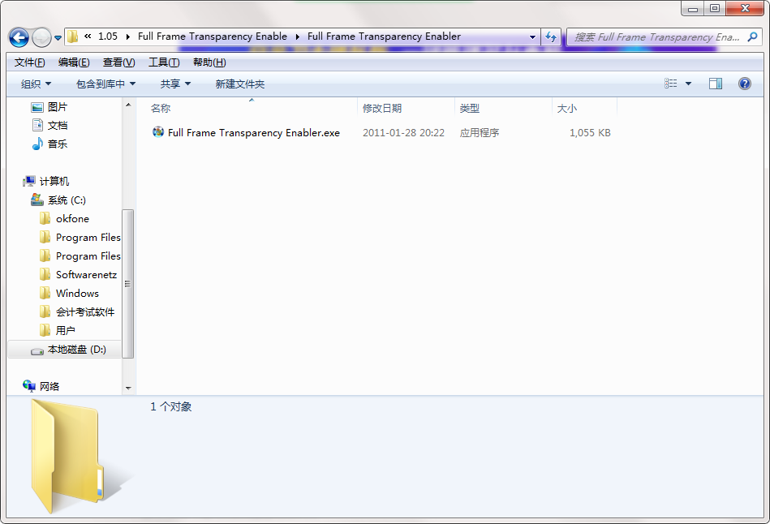Click the 1,055 KB size cell

pos(590,132)
